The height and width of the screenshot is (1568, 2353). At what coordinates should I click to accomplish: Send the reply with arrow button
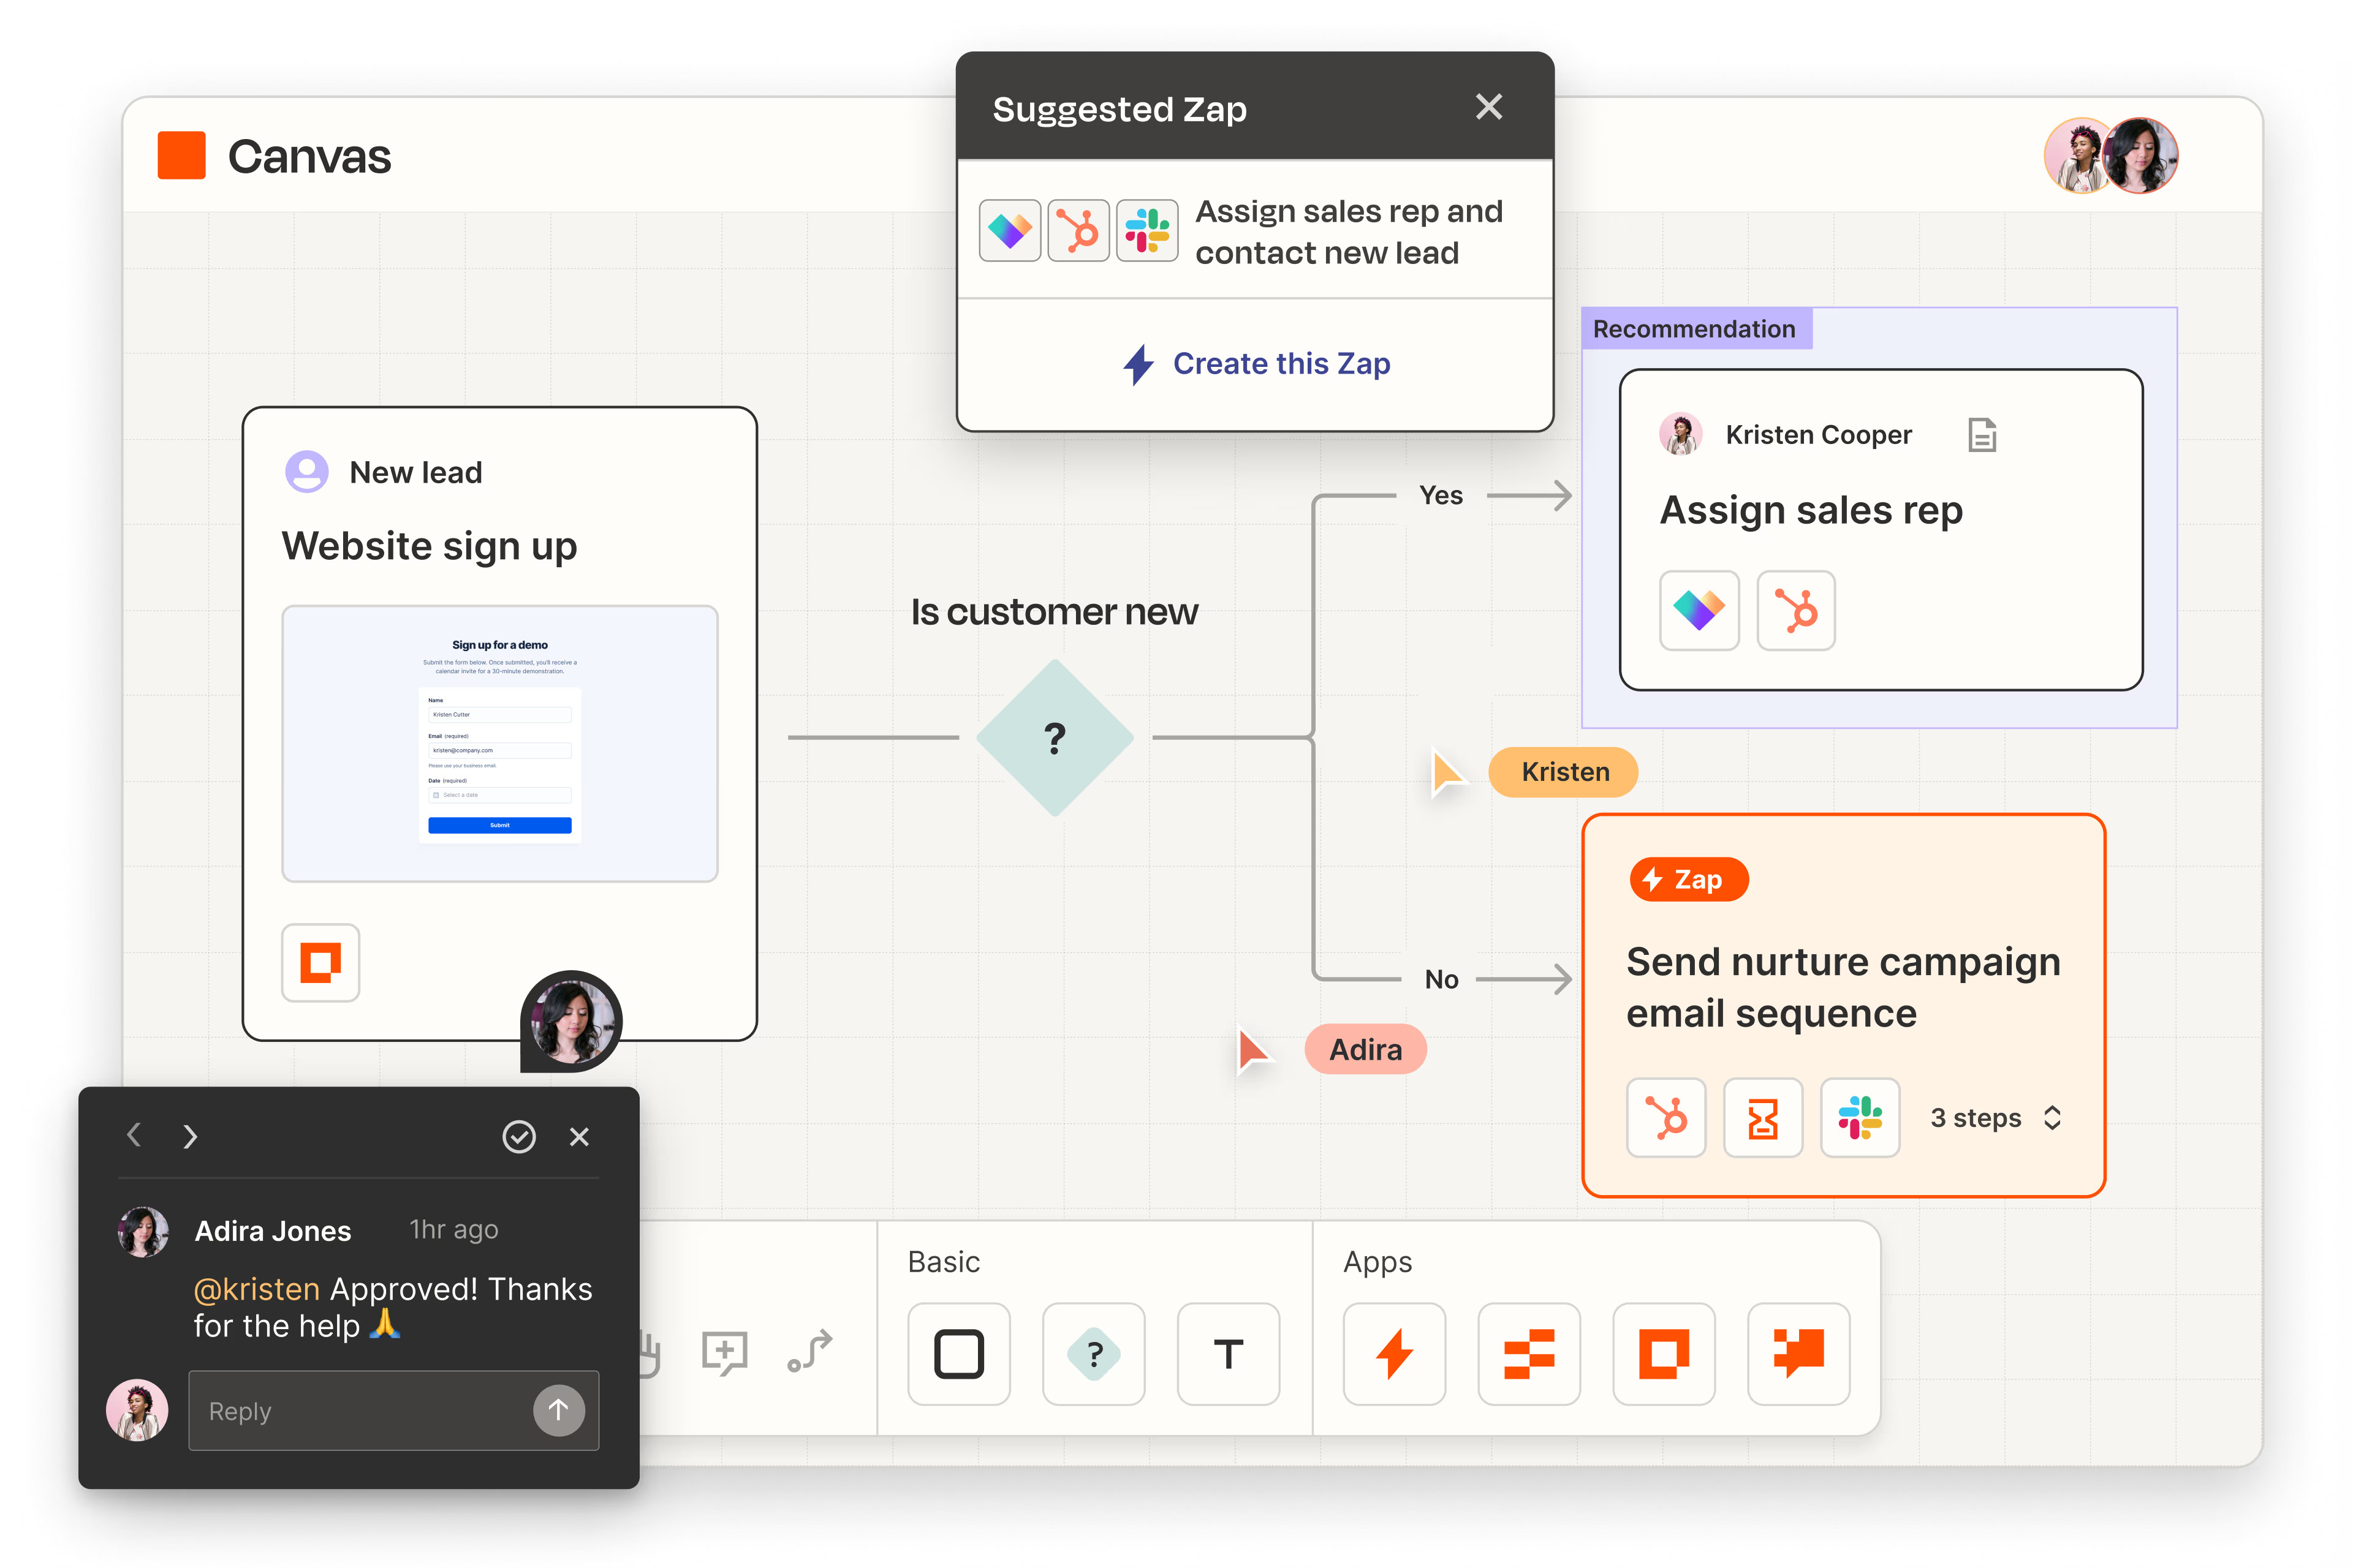(x=558, y=1410)
